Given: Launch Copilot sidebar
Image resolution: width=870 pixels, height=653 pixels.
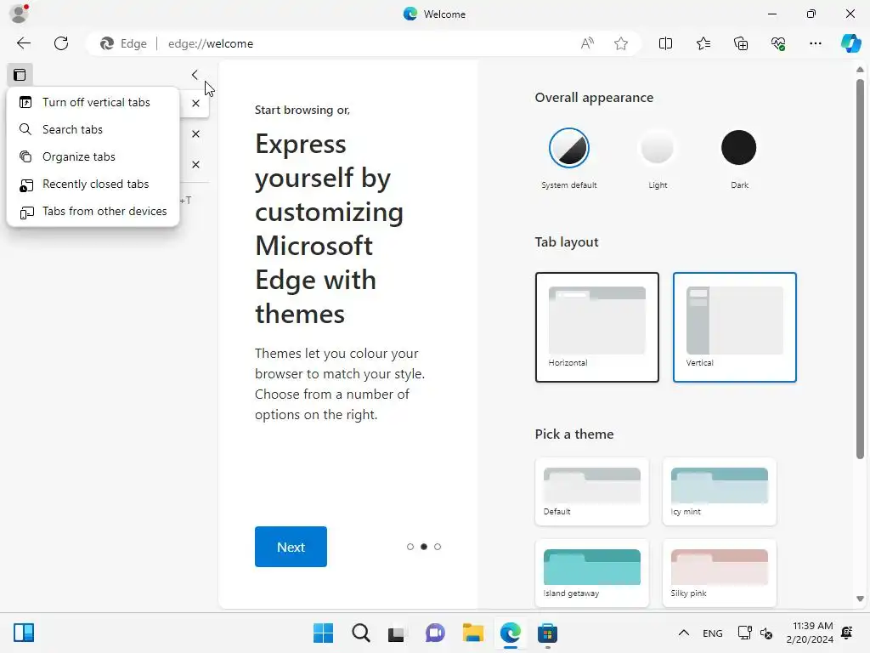Looking at the screenshot, I should [x=850, y=43].
